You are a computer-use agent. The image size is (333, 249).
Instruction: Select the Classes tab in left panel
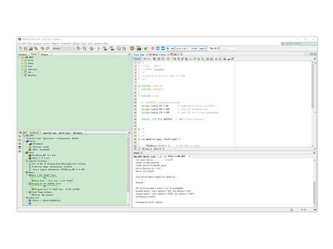45,54
